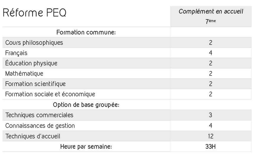Click the Option de base groupée heading

[86, 105]
